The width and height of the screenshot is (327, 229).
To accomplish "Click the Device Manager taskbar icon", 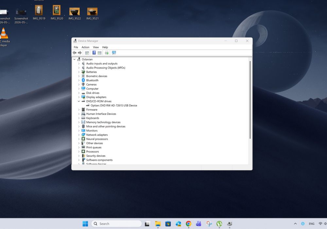I will pyautogui.click(x=230, y=223).
